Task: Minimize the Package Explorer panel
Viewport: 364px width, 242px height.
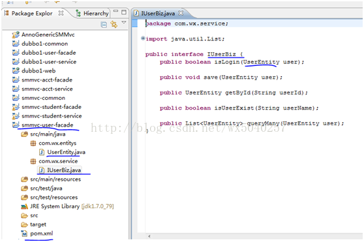Action: click(116, 11)
